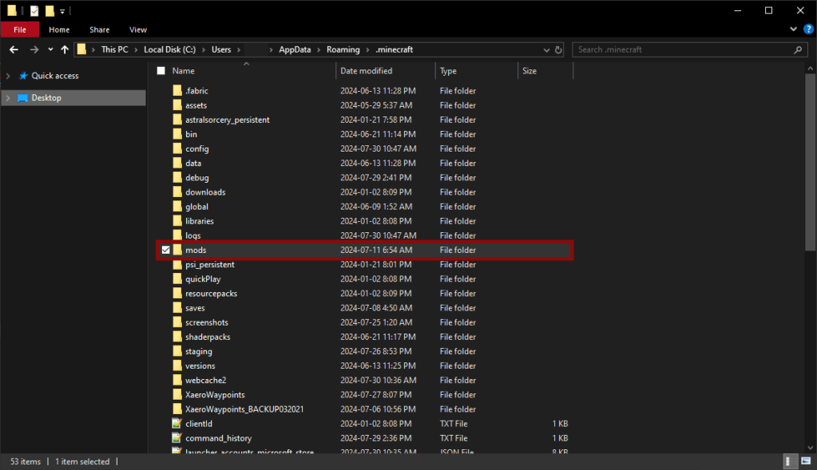Open the blue Help question mark
The image size is (817, 470).
(x=807, y=30)
